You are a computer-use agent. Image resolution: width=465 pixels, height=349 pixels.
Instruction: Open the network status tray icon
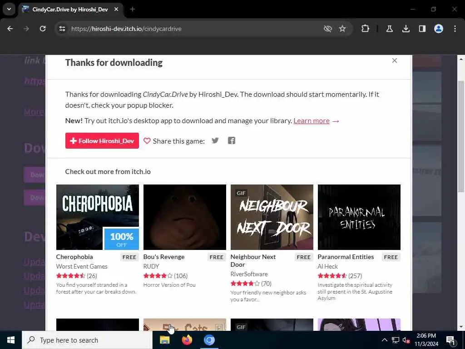[x=396, y=340]
